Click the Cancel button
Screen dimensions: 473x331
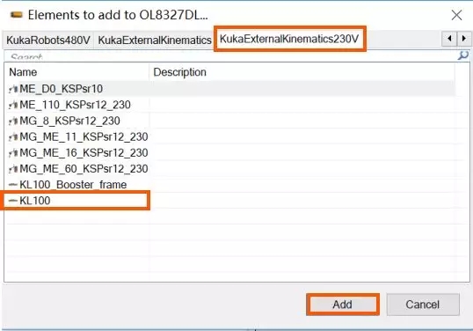pyautogui.click(x=423, y=305)
